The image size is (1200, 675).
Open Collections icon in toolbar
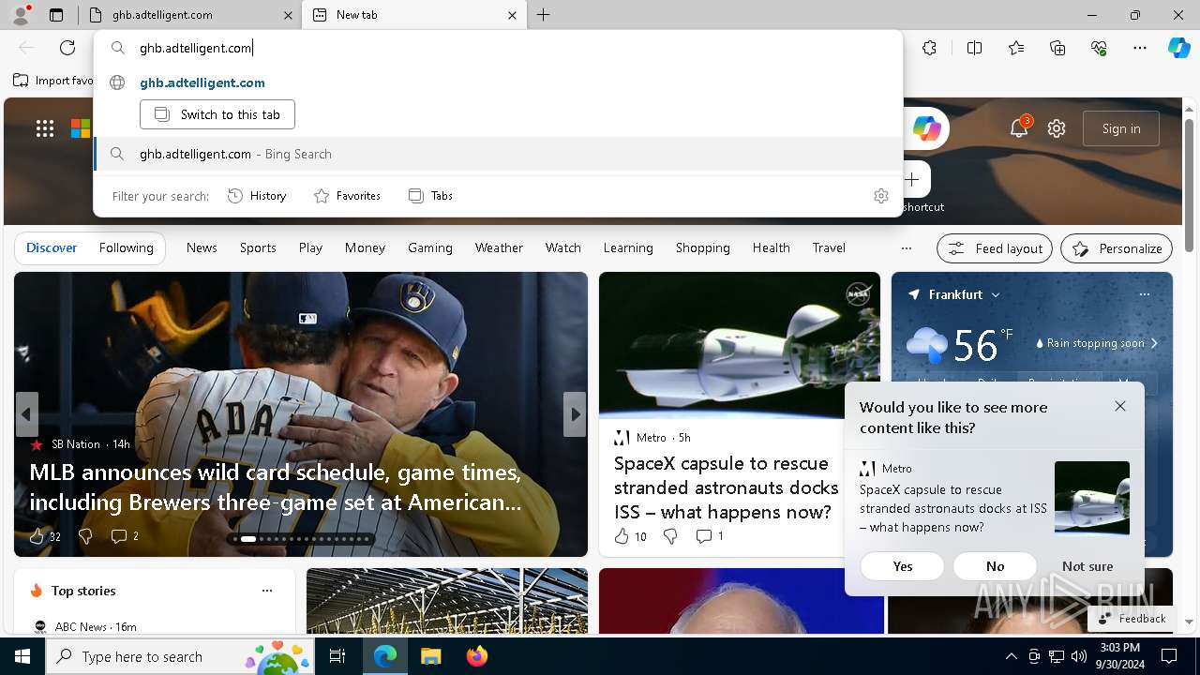1057,48
